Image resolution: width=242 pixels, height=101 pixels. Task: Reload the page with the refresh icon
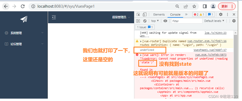pos(23,6)
